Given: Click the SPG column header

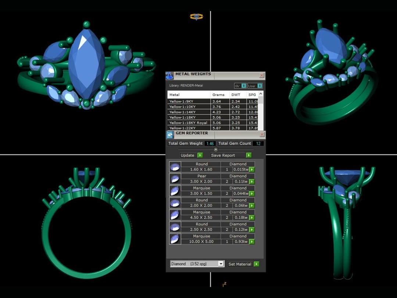Looking at the screenshot, I should 253,95.
